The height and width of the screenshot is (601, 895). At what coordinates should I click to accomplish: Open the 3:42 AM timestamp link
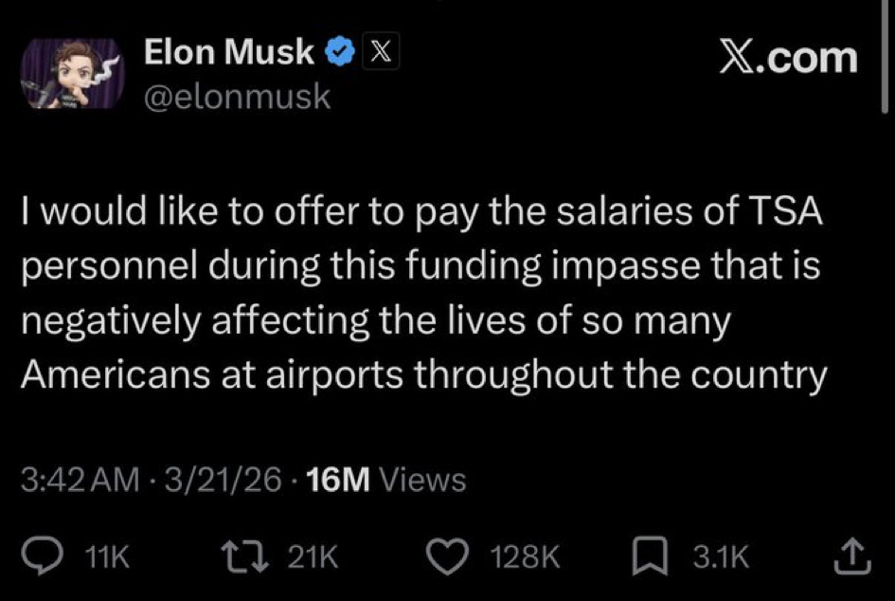click(78, 480)
